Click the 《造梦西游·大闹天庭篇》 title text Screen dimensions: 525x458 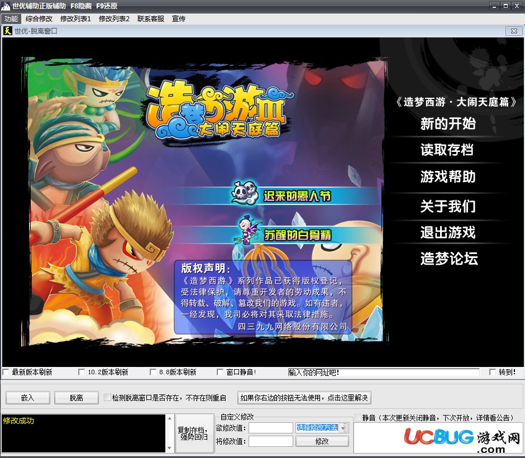456,102
